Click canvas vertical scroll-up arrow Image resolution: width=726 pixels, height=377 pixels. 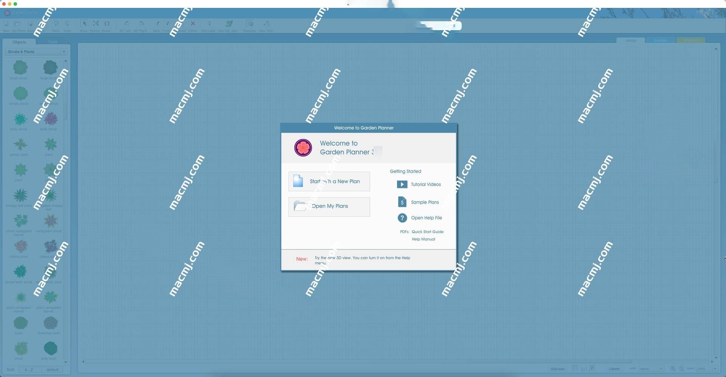[x=716, y=49]
